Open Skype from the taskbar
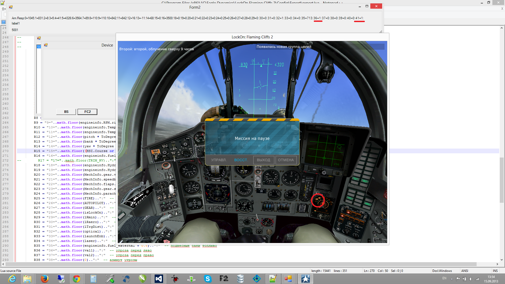The width and height of the screenshot is (505, 284). tap(208, 279)
